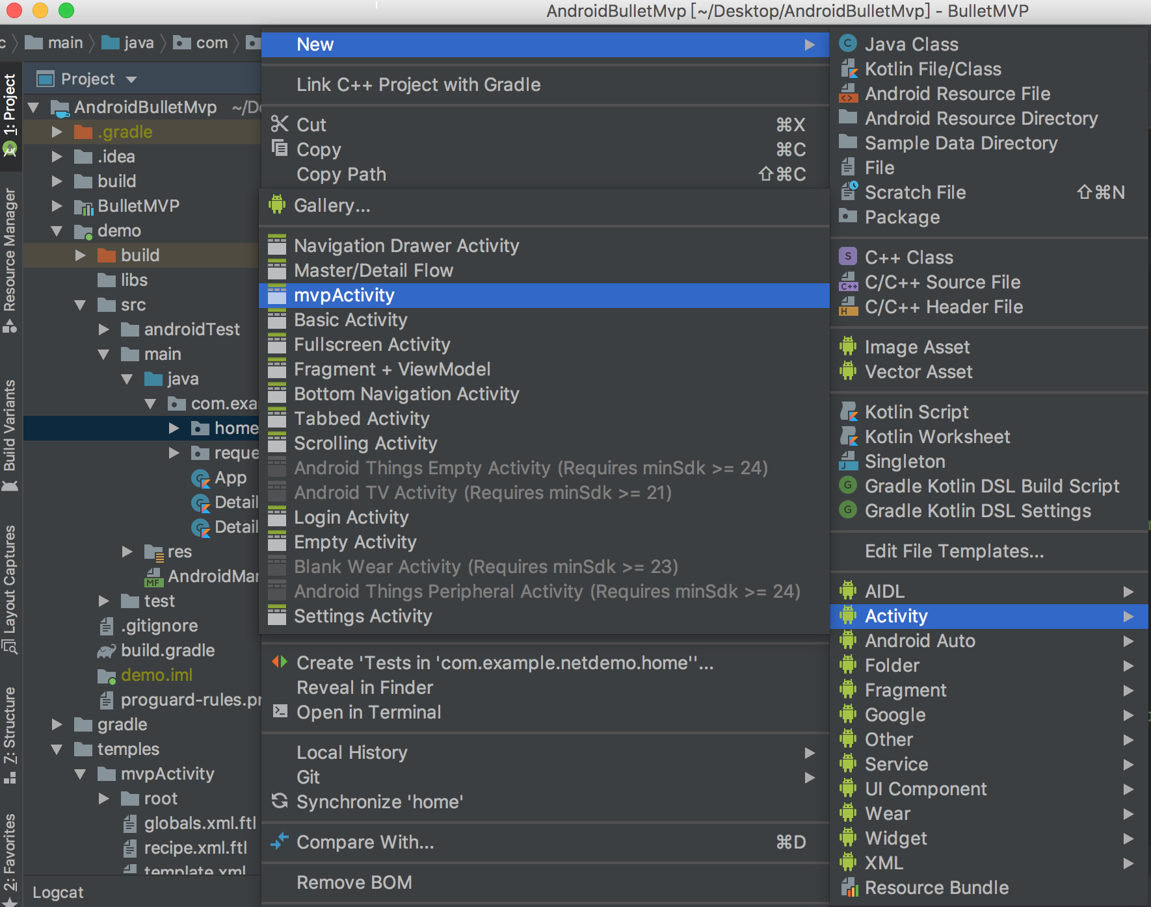1151x907 pixels.
Task: Click the C++ Class icon
Action: tap(848, 257)
